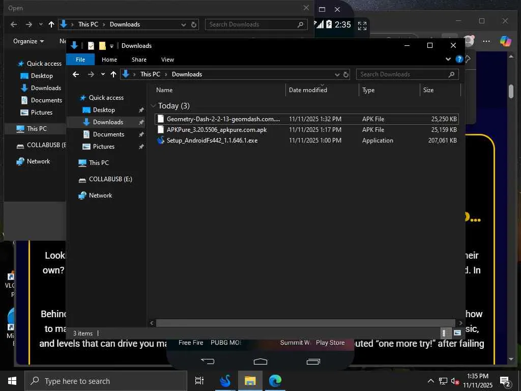521x391 pixels.
Task: Open Downloads in front navigation pane
Action: pos(108,122)
